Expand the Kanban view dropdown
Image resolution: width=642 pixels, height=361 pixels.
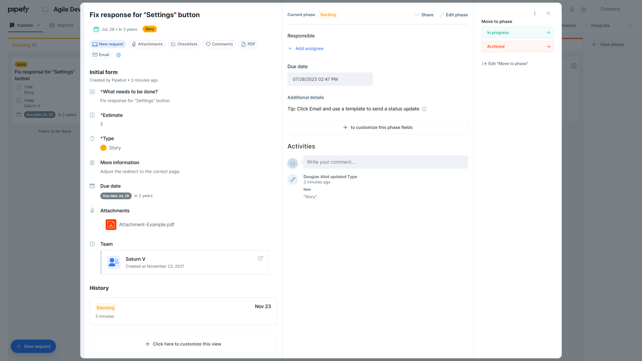[x=39, y=25]
